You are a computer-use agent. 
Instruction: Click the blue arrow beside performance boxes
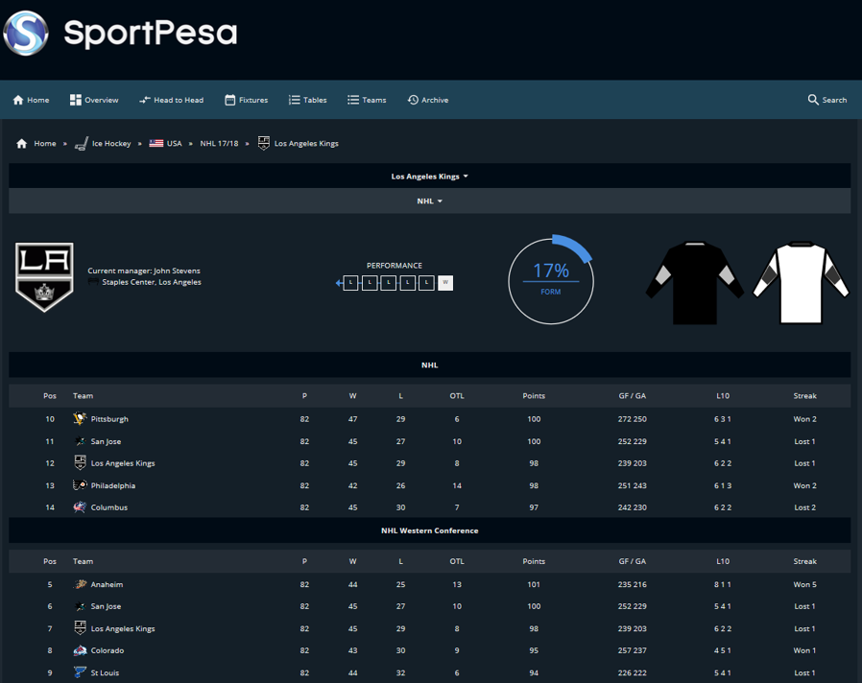[339, 283]
